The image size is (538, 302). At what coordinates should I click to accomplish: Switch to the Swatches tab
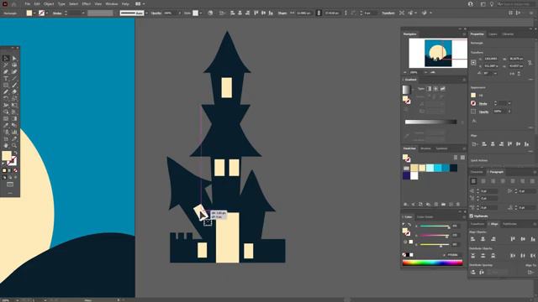pyautogui.click(x=409, y=148)
